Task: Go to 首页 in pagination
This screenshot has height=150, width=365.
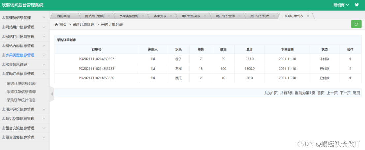Action: (x=321, y=93)
